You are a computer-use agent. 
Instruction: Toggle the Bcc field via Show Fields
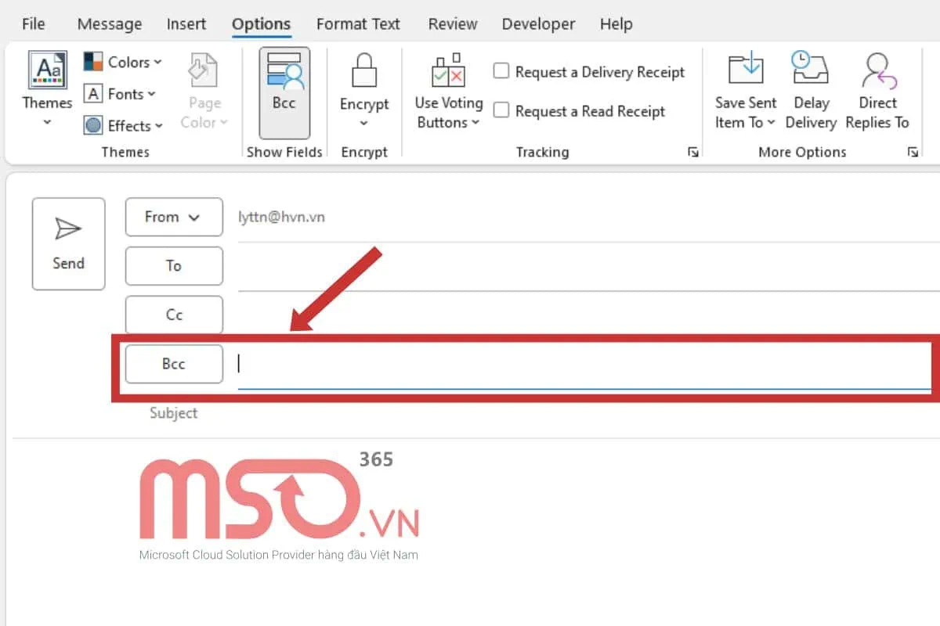pos(284,90)
